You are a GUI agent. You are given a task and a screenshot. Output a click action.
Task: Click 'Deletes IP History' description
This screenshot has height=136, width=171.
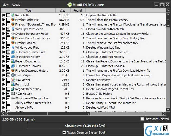pos(98,80)
